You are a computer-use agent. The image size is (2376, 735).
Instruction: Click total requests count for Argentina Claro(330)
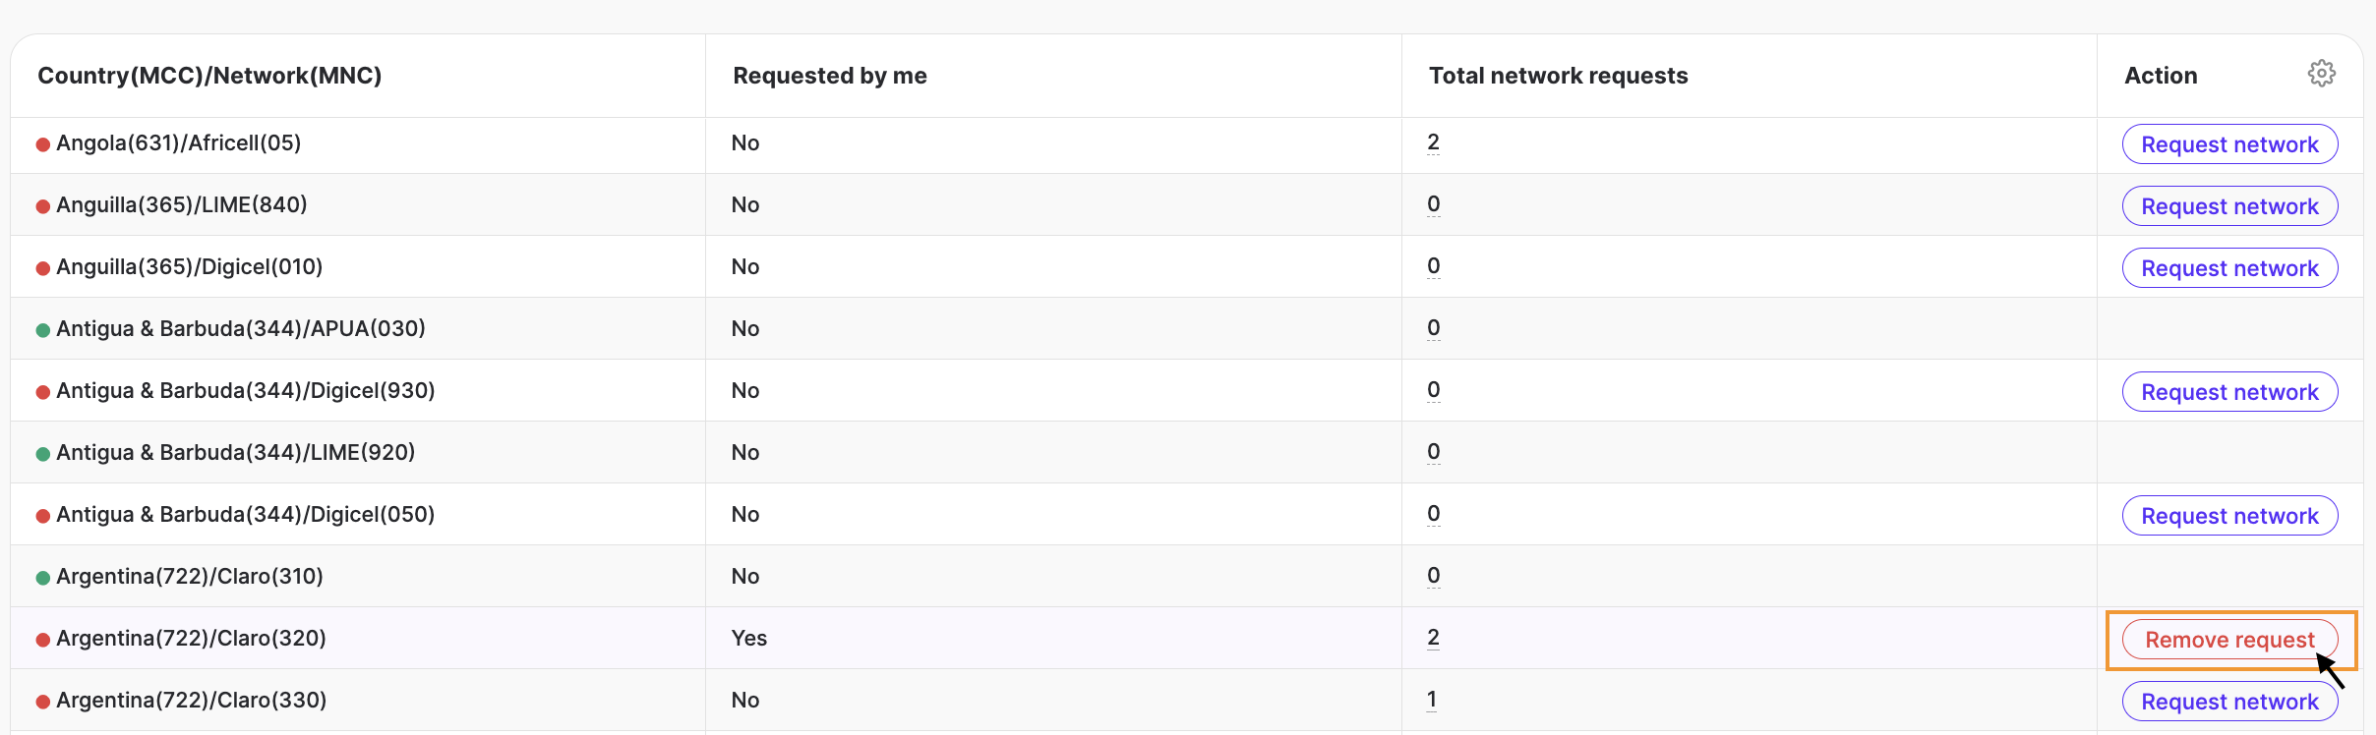click(1432, 700)
